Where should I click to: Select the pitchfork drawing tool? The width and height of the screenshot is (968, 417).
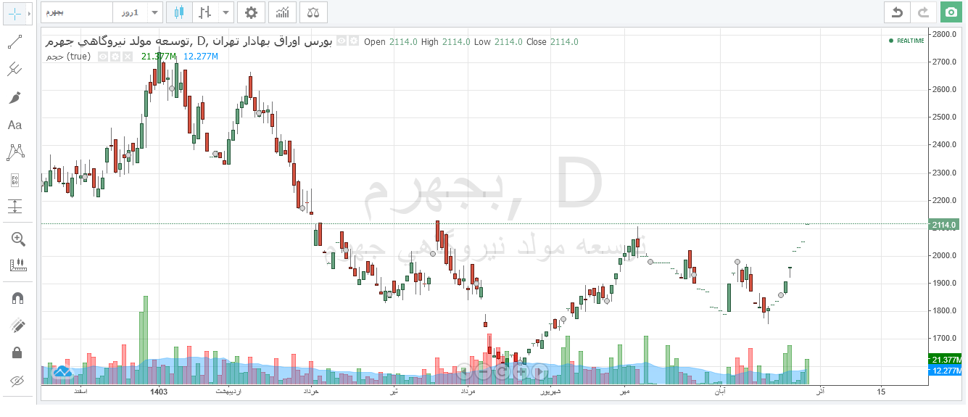15,70
